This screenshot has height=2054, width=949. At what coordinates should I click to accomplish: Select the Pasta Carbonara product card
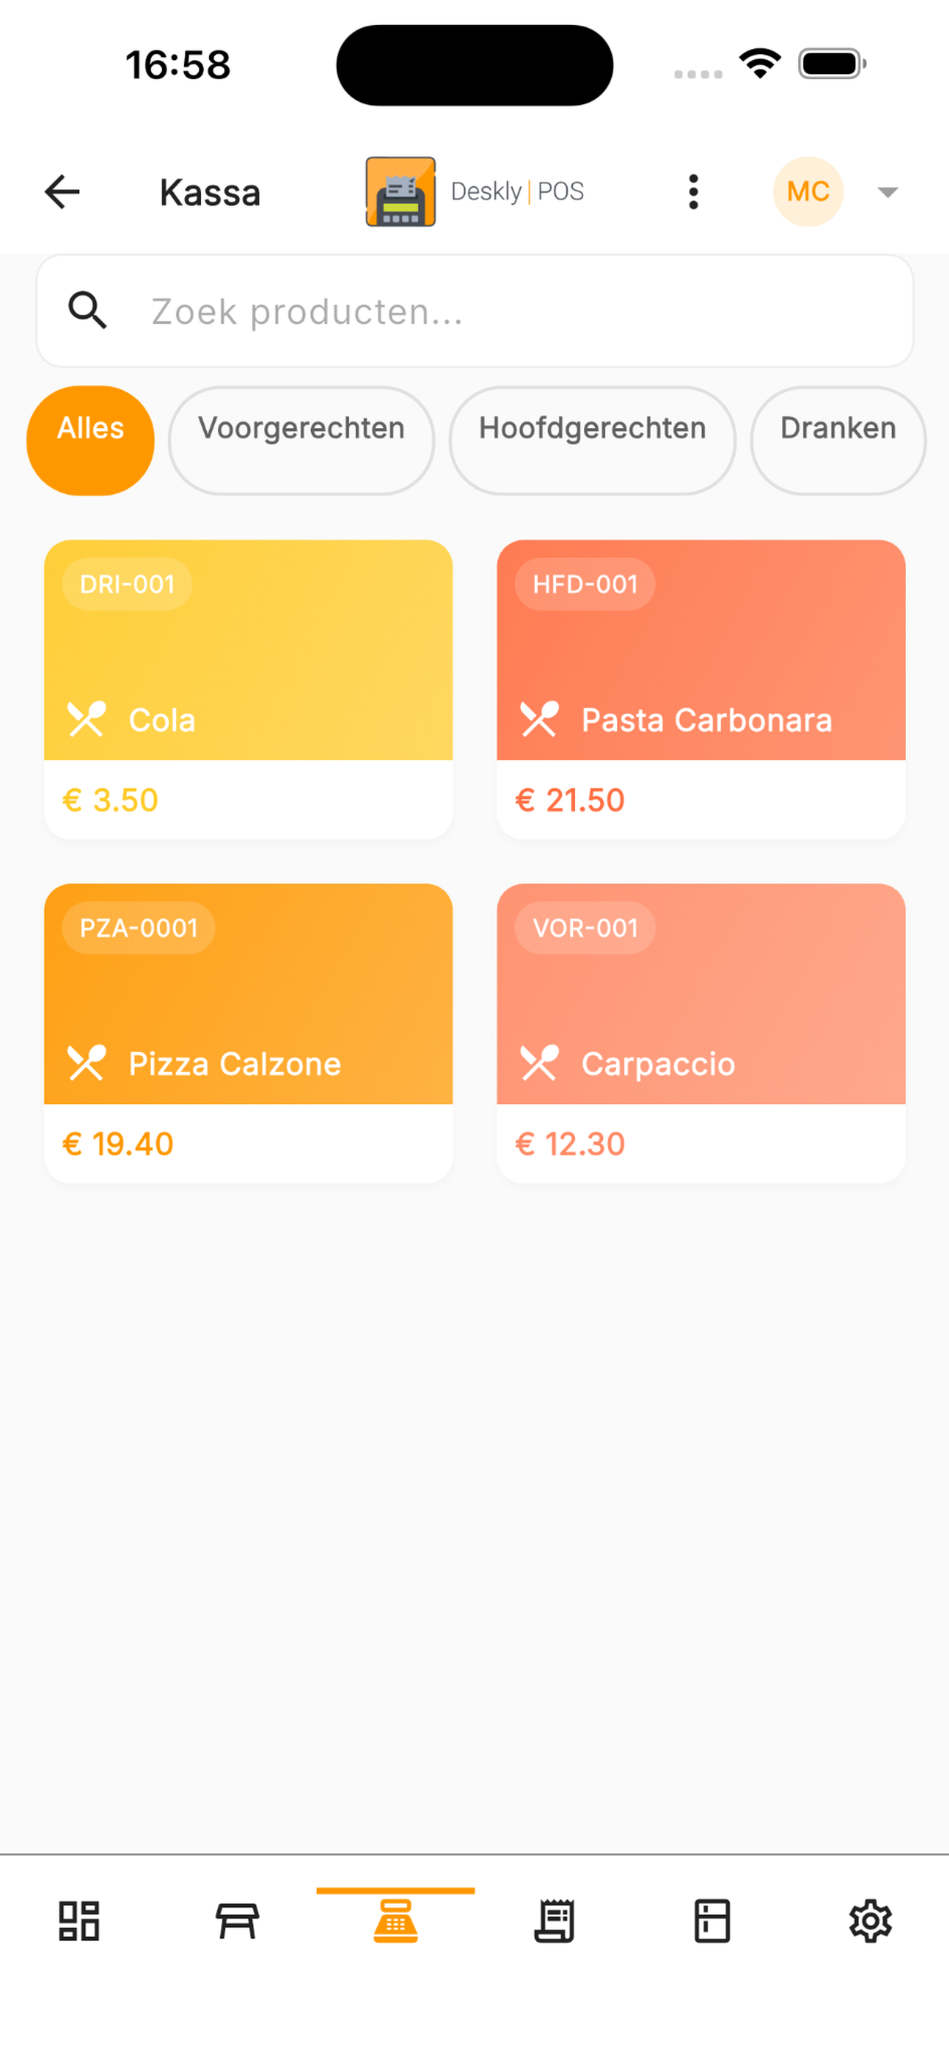tap(701, 689)
